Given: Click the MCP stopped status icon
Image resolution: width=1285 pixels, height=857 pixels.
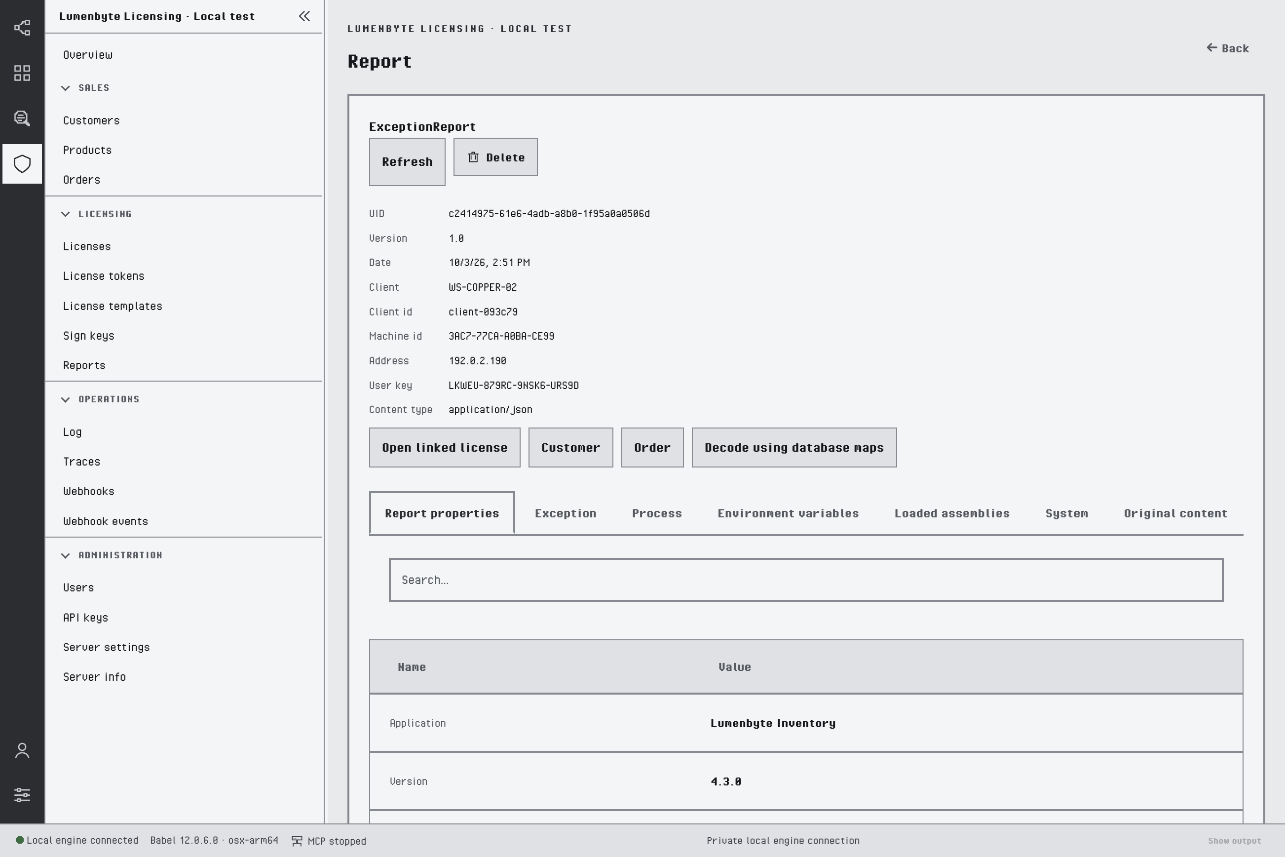Looking at the screenshot, I should pyautogui.click(x=297, y=841).
